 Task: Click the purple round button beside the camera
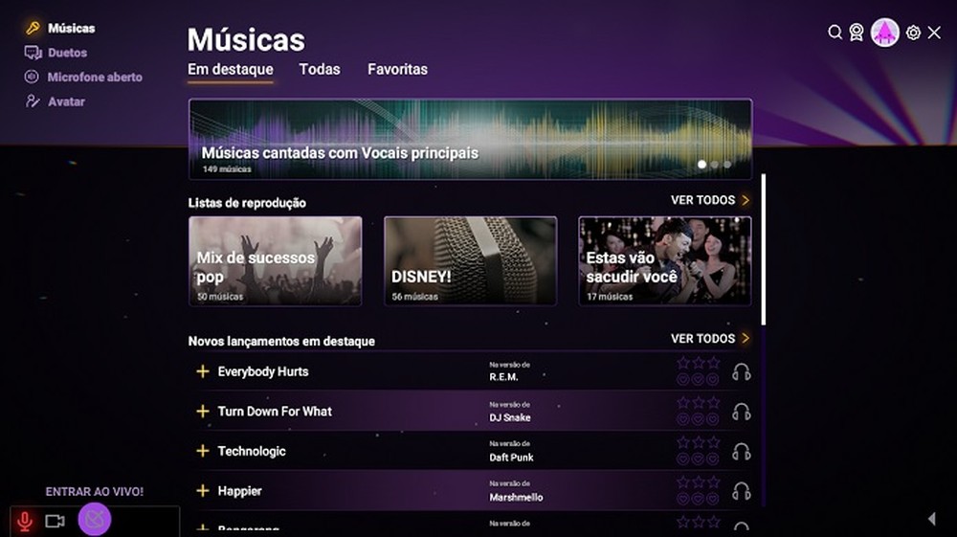95,520
